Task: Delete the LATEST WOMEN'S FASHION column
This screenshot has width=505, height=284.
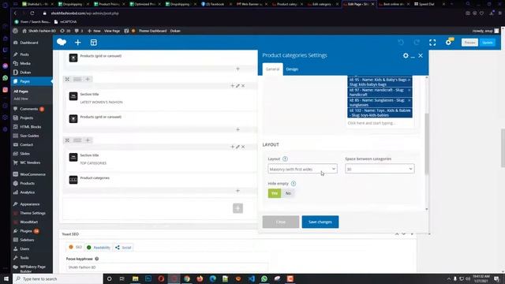Action: 243,86
